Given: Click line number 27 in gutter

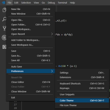Looking at the screenshot, I should click(x=15, y=105).
